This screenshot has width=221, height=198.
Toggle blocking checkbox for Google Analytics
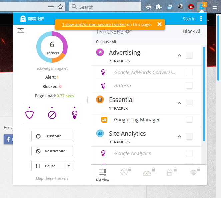(189, 153)
